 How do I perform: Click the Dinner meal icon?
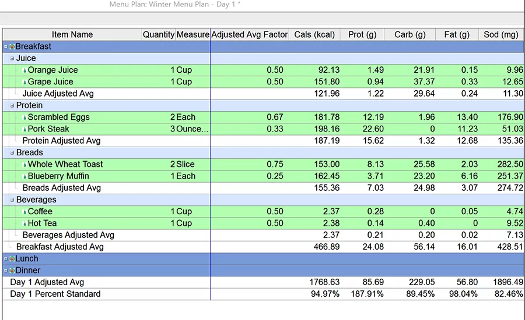click(12, 271)
